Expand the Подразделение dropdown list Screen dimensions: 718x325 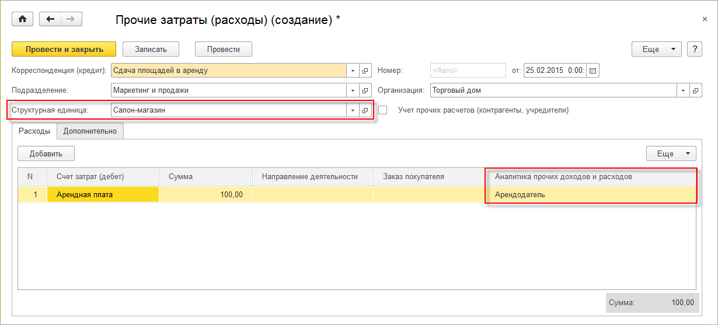point(353,90)
